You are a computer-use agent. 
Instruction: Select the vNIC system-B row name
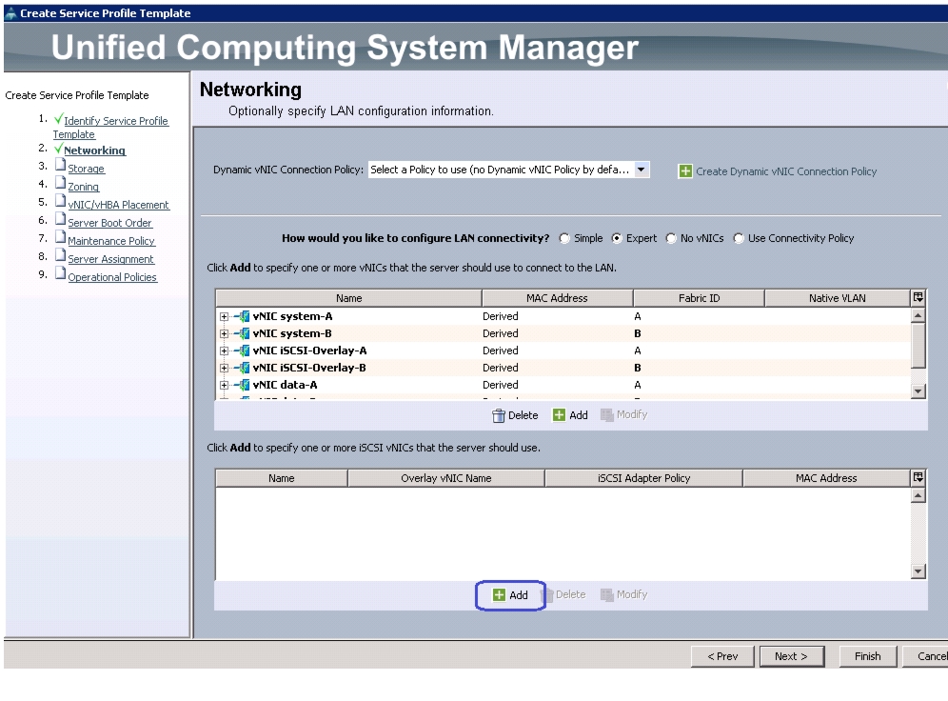292,333
